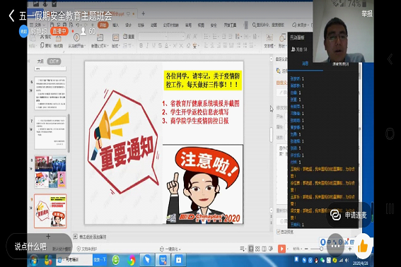Click the undo arrow in quick access bar
The image size is (401, 267).
(x=78, y=25)
